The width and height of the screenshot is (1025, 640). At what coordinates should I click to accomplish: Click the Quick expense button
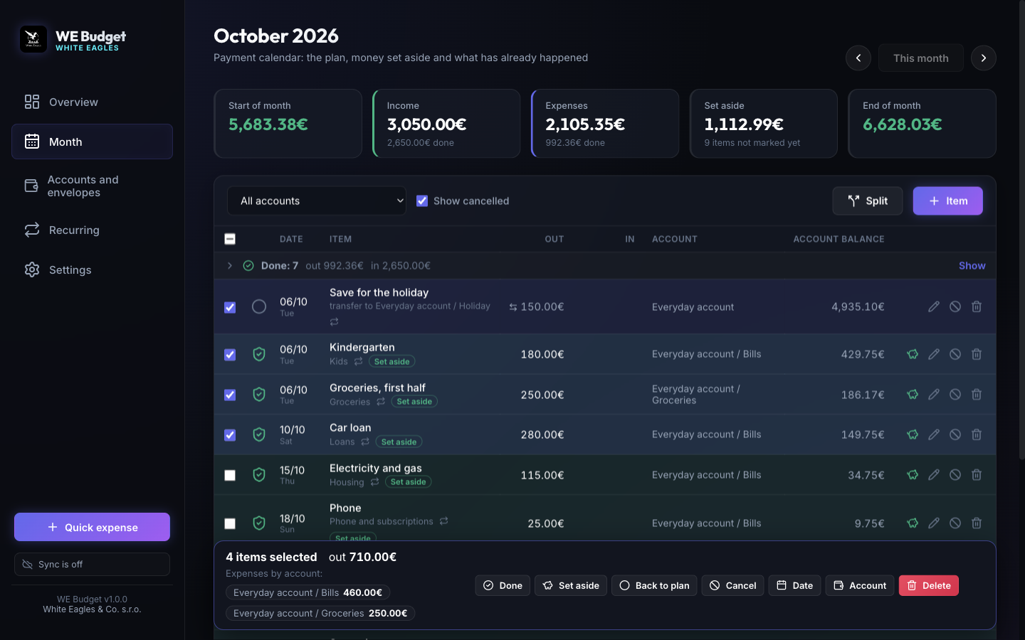coord(92,527)
